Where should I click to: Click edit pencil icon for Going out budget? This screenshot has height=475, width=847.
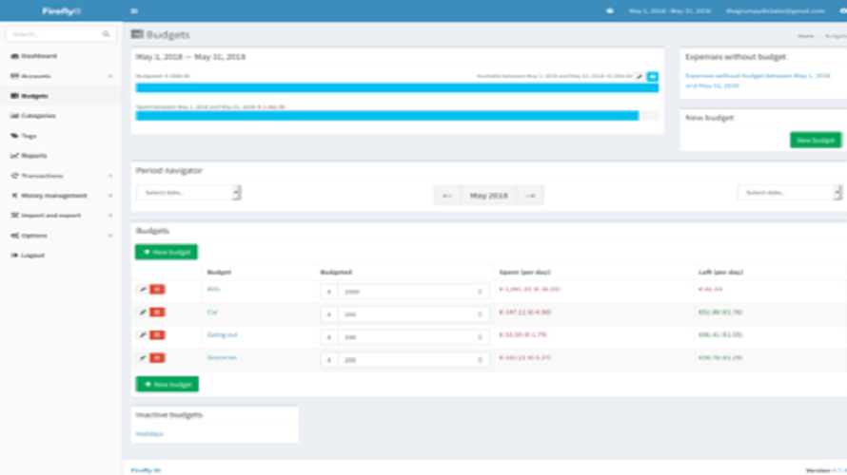[143, 334]
